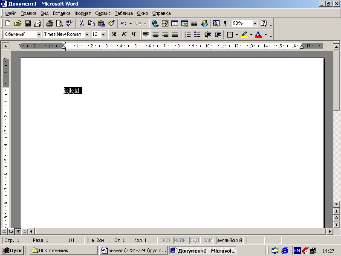Toggle ЗАМ overtype mode in status bar
The width and height of the screenshot is (341, 256).
pos(208,240)
